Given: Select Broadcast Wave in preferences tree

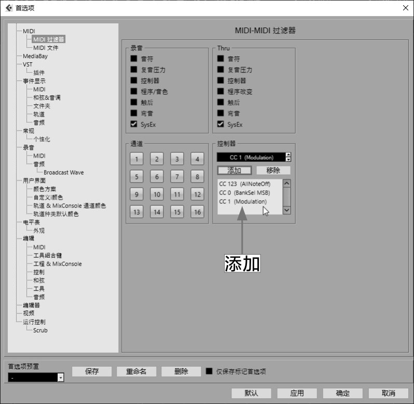Looking at the screenshot, I should [64, 172].
